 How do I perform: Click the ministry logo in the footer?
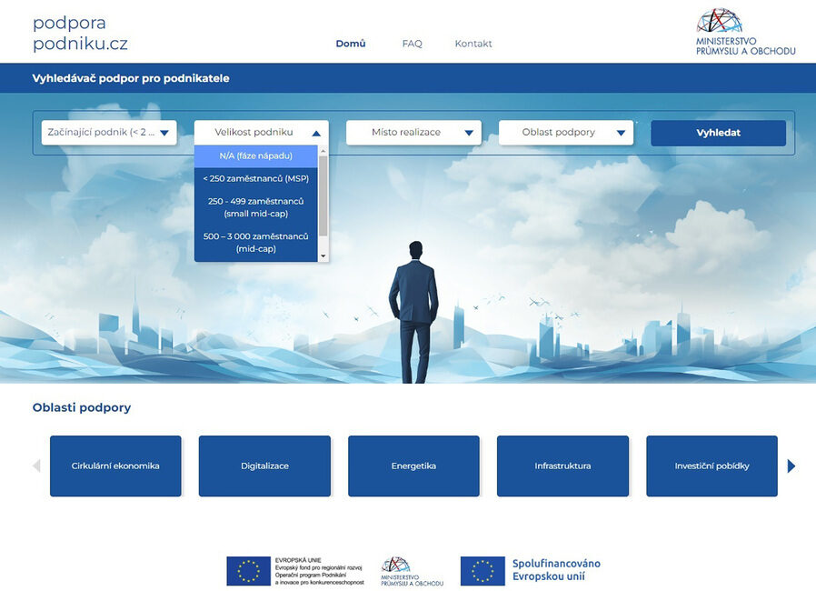(x=412, y=571)
